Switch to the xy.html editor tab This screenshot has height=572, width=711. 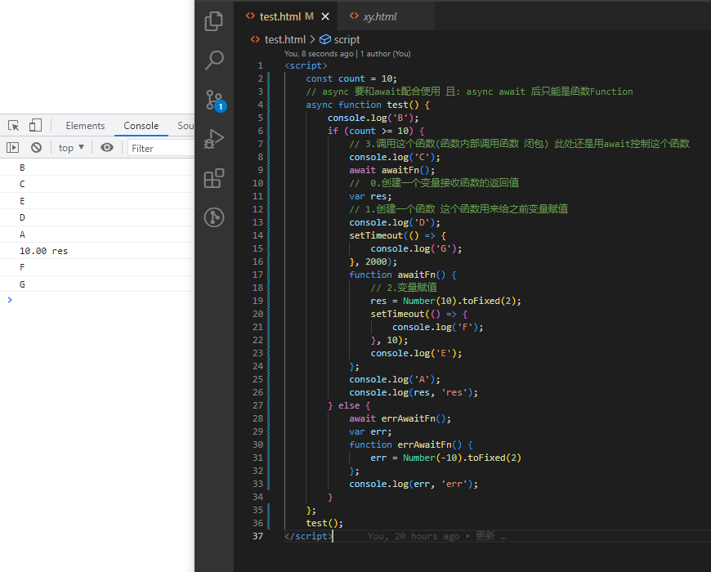point(379,16)
